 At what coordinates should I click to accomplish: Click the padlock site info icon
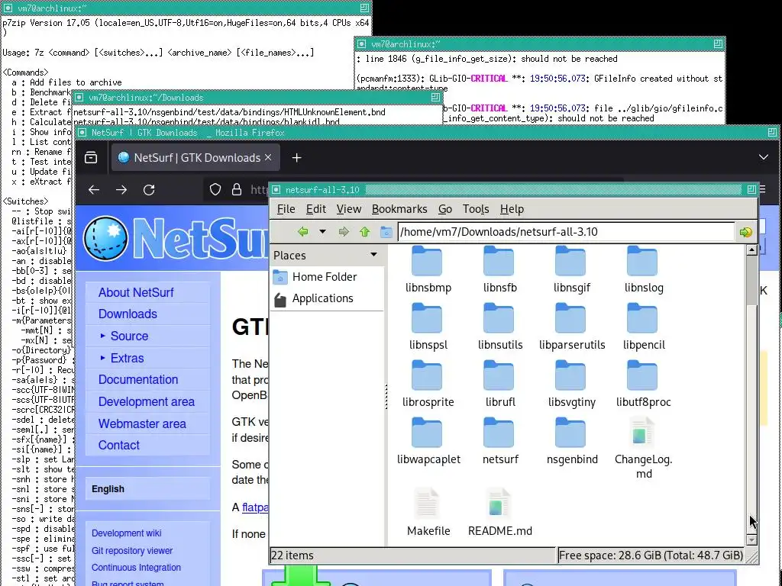tap(237, 190)
